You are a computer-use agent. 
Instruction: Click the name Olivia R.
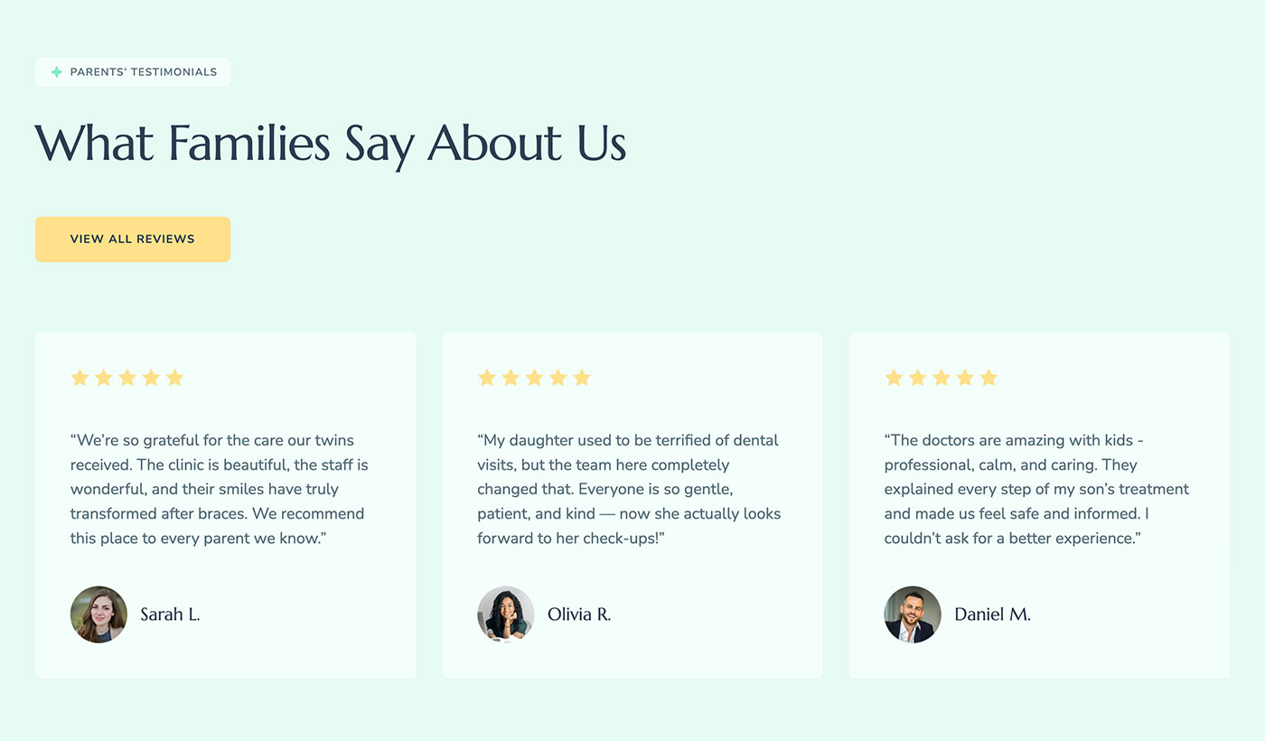coord(578,614)
